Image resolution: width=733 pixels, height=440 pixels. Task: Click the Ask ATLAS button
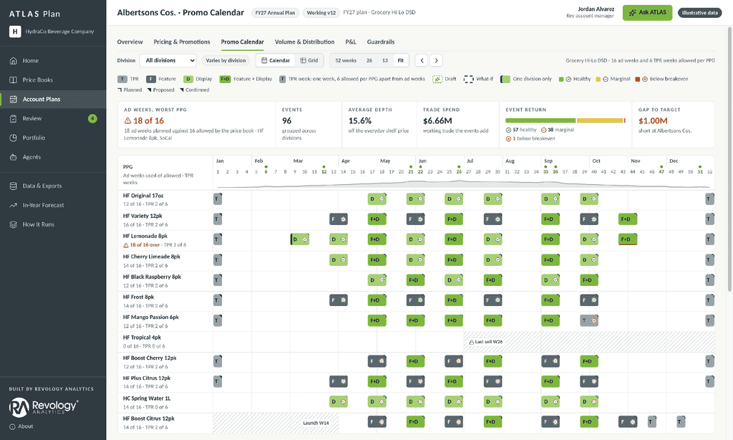647,13
